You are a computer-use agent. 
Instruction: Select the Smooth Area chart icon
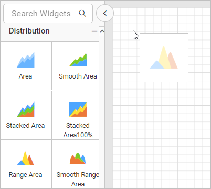(x=78, y=60)
